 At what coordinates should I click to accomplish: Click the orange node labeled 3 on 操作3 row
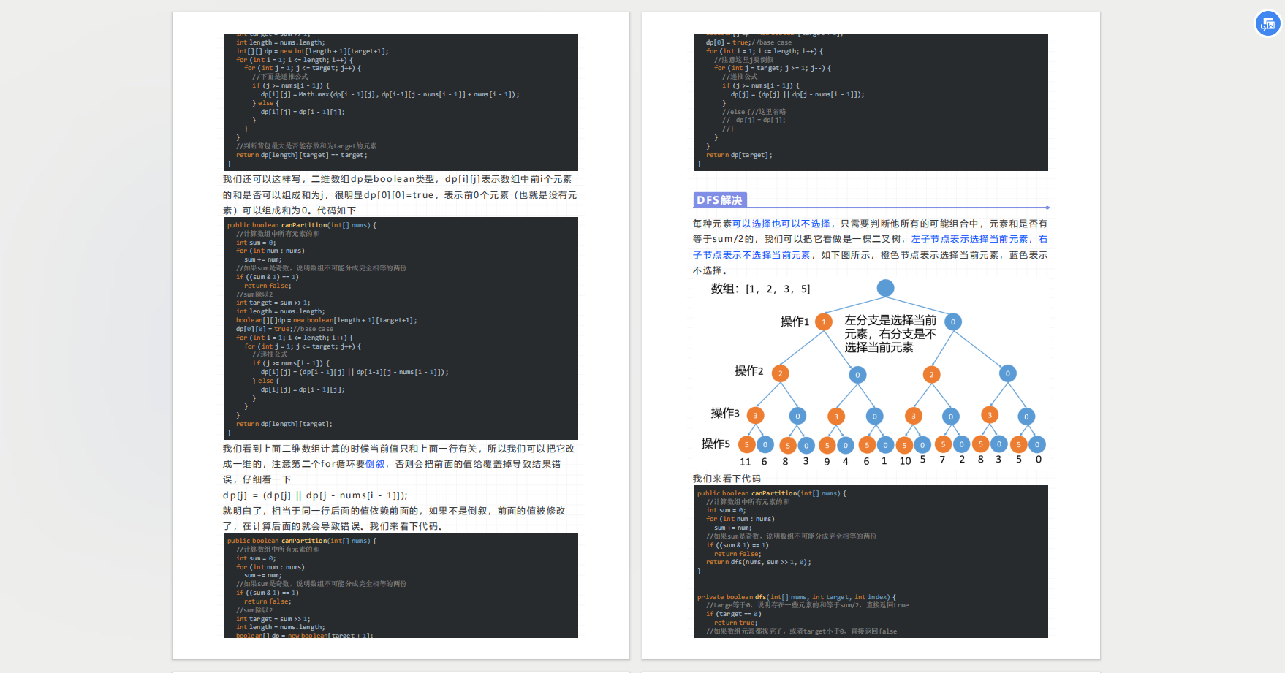point(755,415)
